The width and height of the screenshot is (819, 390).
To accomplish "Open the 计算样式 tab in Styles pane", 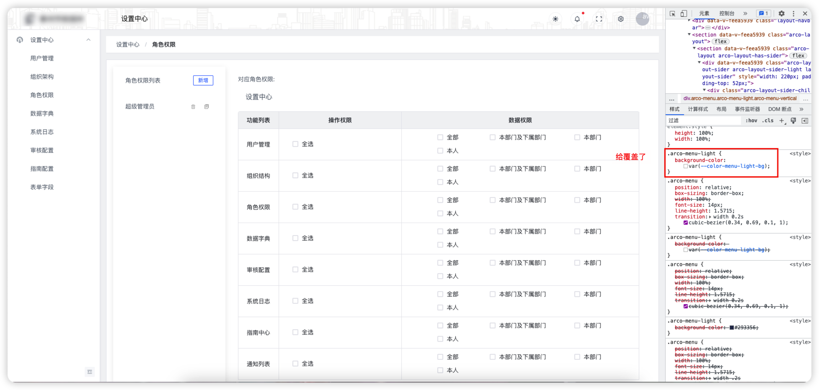I will point(698,109).
